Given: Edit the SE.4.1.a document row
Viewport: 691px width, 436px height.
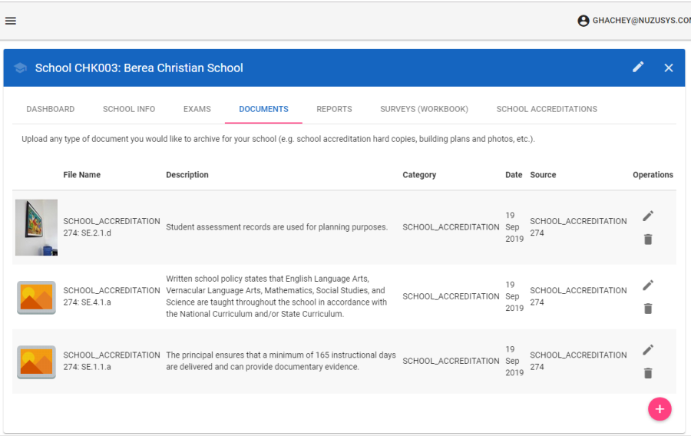Looking at the screenshot, I should pyautogui.click(x=648, y=285).
